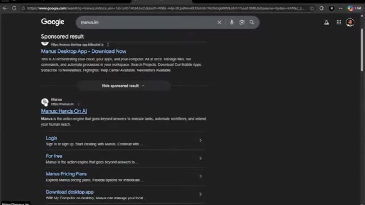The image size is (365, 205).
Task: Open the Google apps grid
Action: tap(339, 22)
